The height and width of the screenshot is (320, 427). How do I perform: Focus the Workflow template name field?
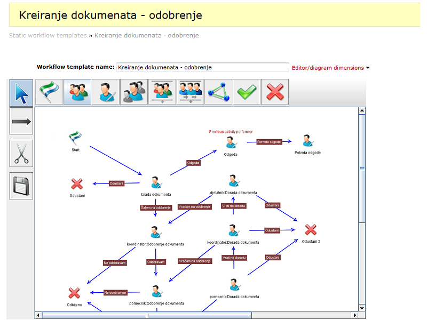[203, 67]
